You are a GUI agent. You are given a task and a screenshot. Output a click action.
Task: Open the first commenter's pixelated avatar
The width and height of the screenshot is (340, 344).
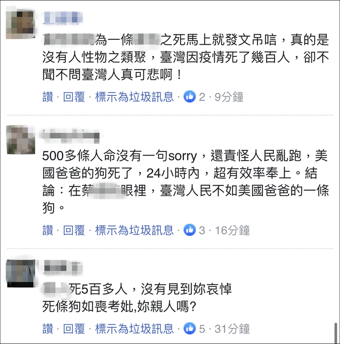point(20,24)
